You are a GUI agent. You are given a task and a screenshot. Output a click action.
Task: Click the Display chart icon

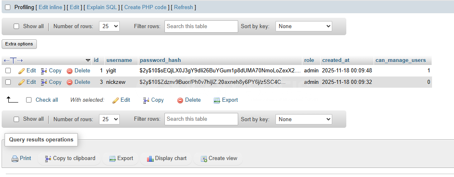tap(150, 158)
